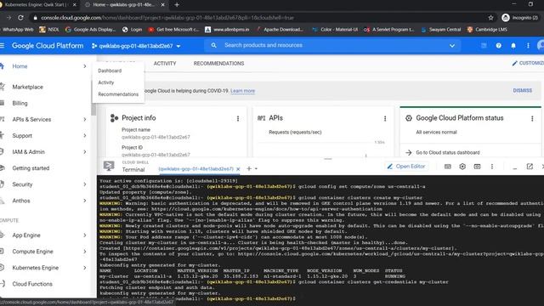Open a new browser tab
Viewport: 544px width, 306px height.
pyautogui.click(x=177, y=5)
